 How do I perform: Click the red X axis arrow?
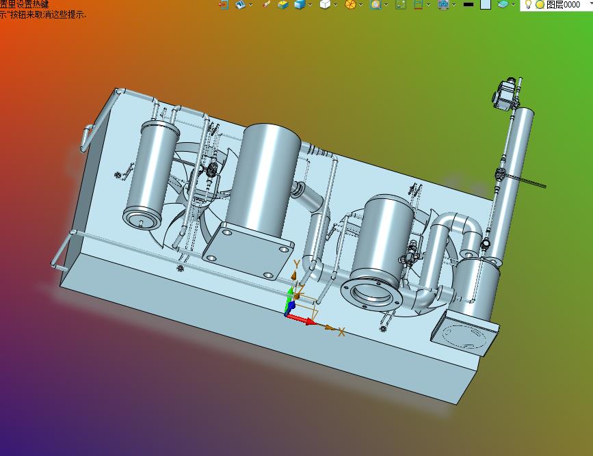pos(302,319)
